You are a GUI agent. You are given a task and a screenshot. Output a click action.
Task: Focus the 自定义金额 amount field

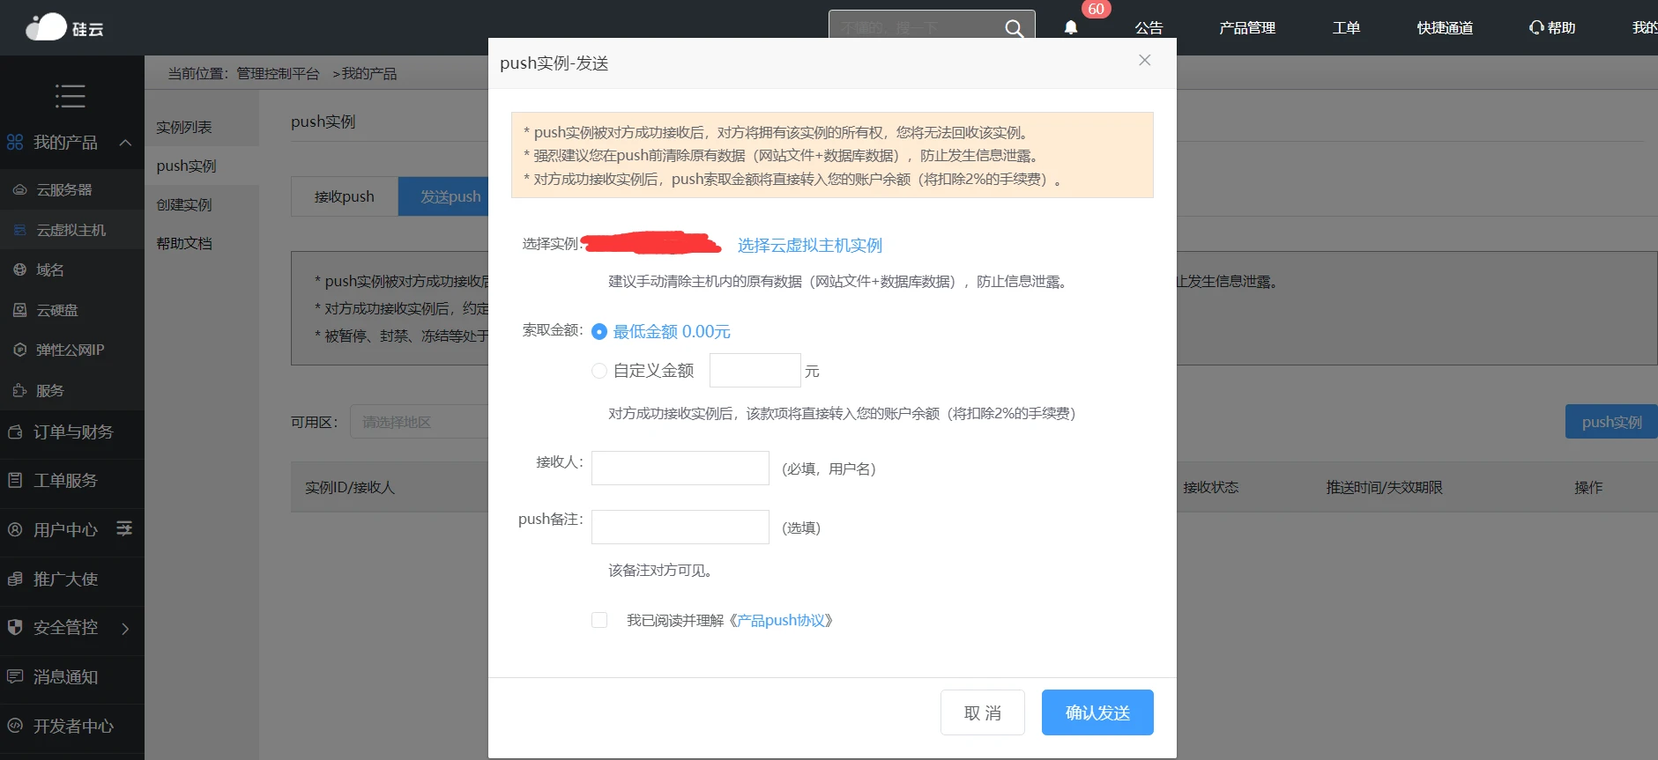click(x=755, y=371)
